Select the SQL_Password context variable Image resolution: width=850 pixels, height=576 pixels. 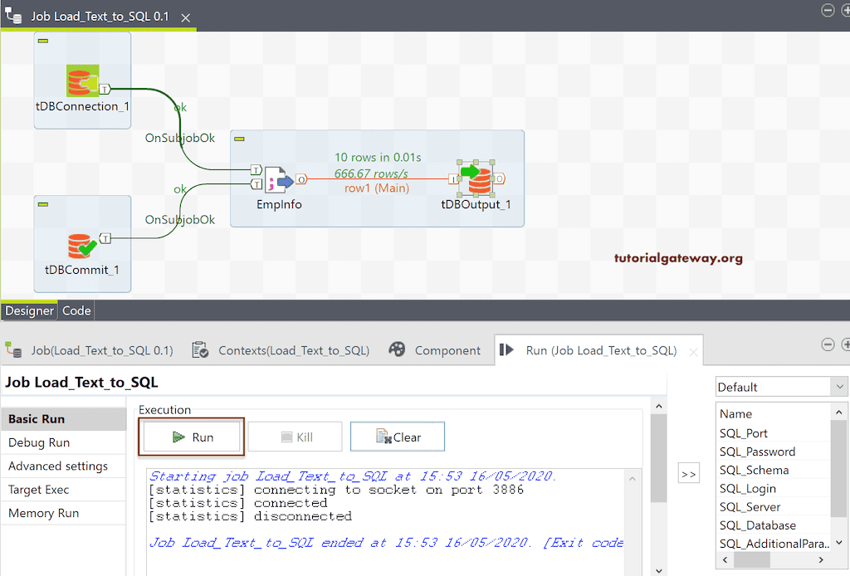click(755, 452)
